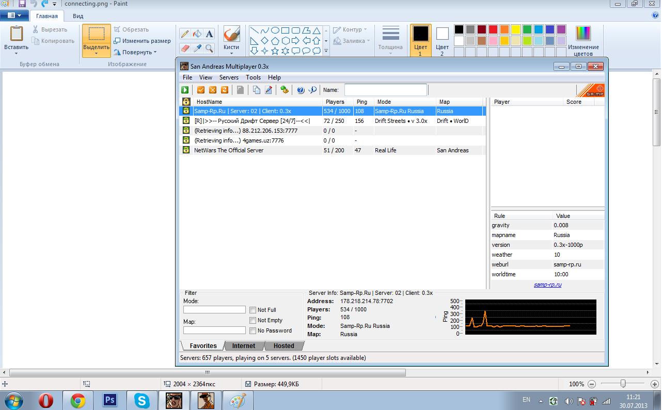Click the copy server info icon in SA-MP
The height and width of the screenshot is (410, 662).
(257, 90)
